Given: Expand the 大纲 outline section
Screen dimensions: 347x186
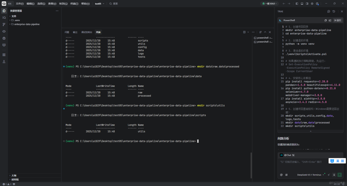Looking at the screenshot, I should [14, 175].
